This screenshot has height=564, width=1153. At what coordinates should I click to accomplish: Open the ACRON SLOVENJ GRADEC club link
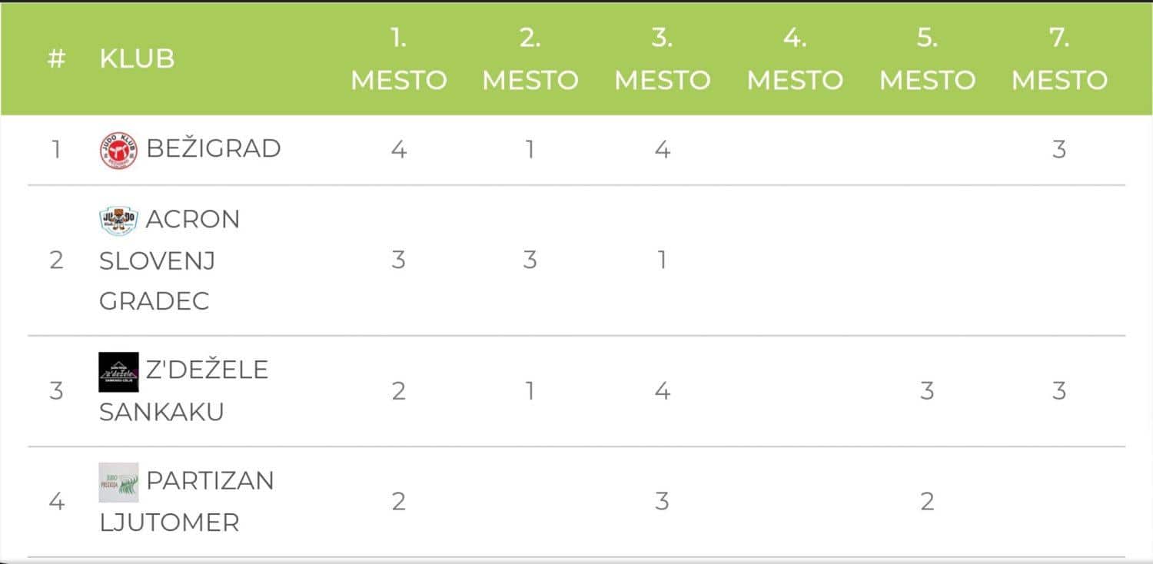pyautogui.click(x=169, y=260)
